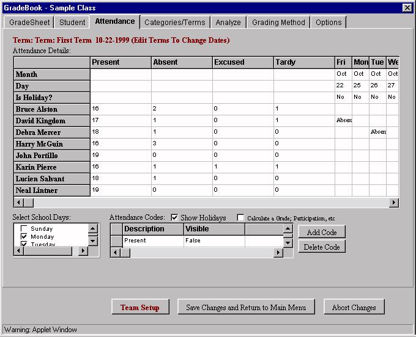416x337 pixels.
Task: Select the Harry McGuin row header
Action: 52,144
